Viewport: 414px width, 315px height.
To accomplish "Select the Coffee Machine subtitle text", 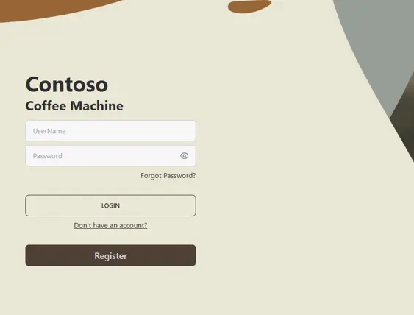I will pyautogui.click(x=74, y=106).
